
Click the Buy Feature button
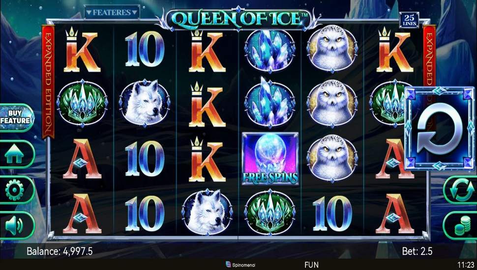tap(15, 117)
